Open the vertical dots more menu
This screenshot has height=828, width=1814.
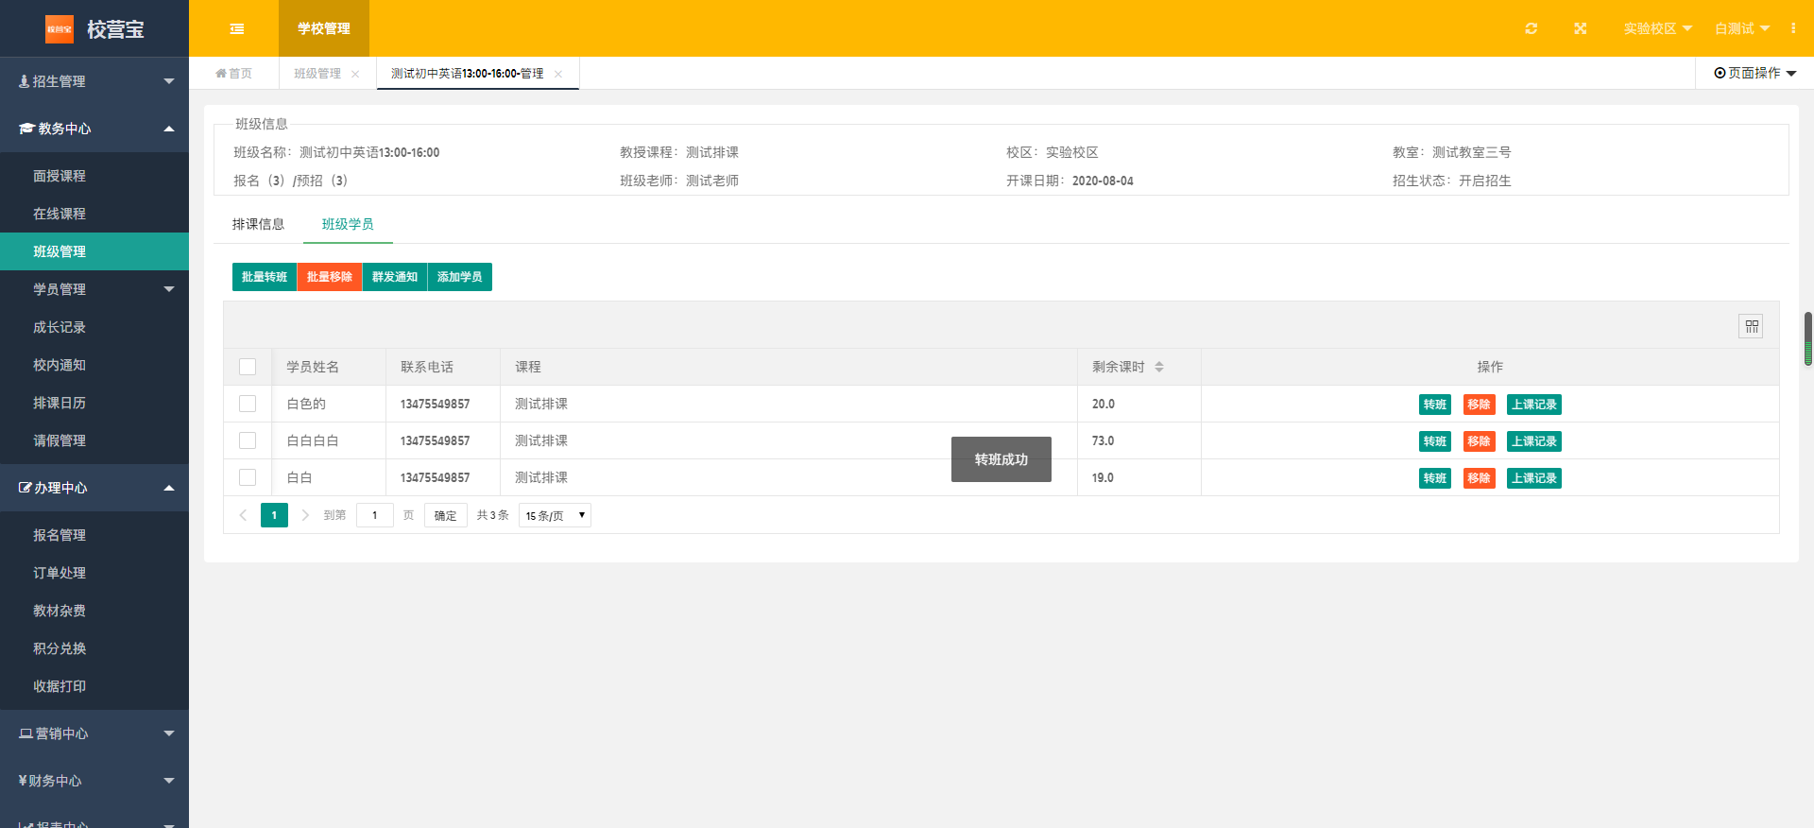[1793, 28]
